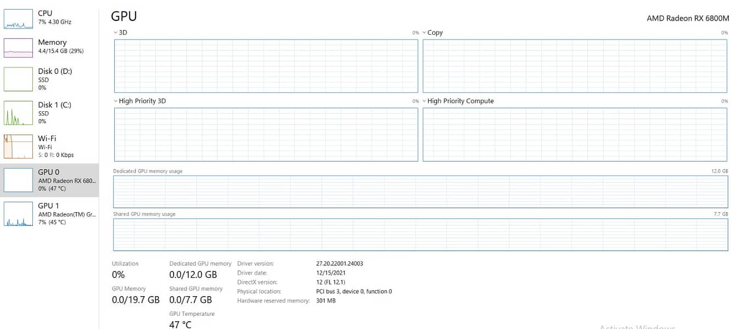Select Disk 1 (C:) activity thumbnail
The image size is (731, 329).
(x=19, y=113)
